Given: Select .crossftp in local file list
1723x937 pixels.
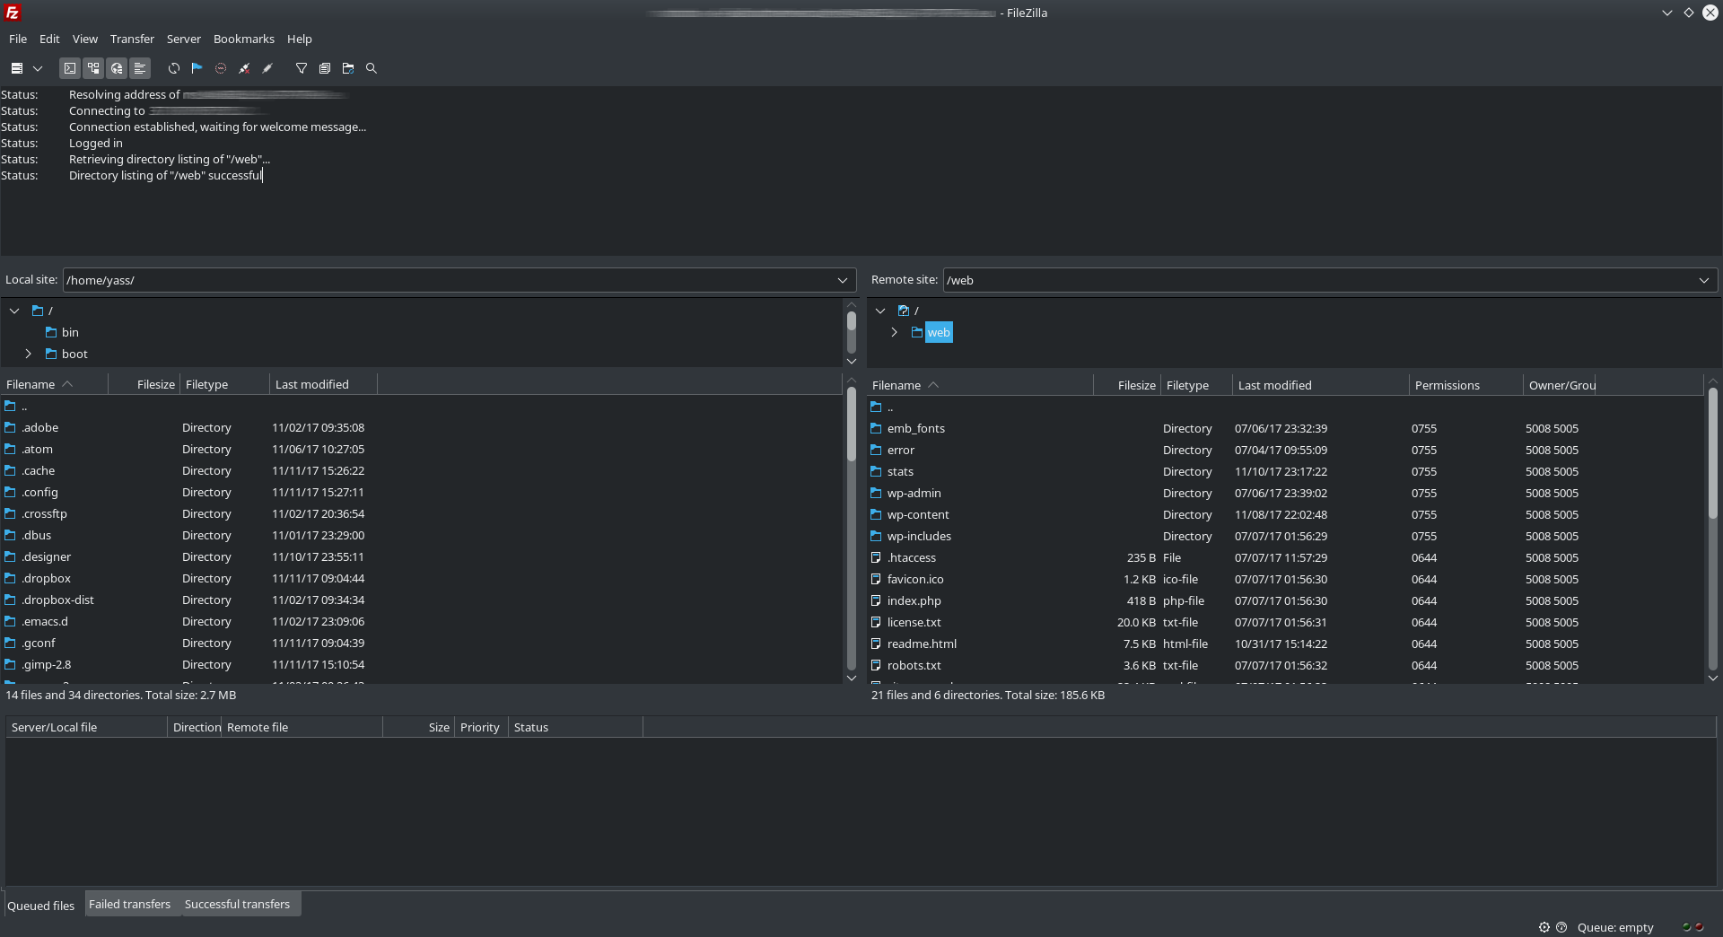Looking at the screenshot, I should pos(44,513).
